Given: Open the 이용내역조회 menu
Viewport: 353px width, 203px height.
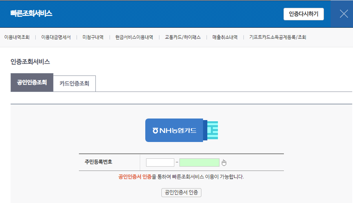Looking at the screenshot, I should tap(17, 37).
